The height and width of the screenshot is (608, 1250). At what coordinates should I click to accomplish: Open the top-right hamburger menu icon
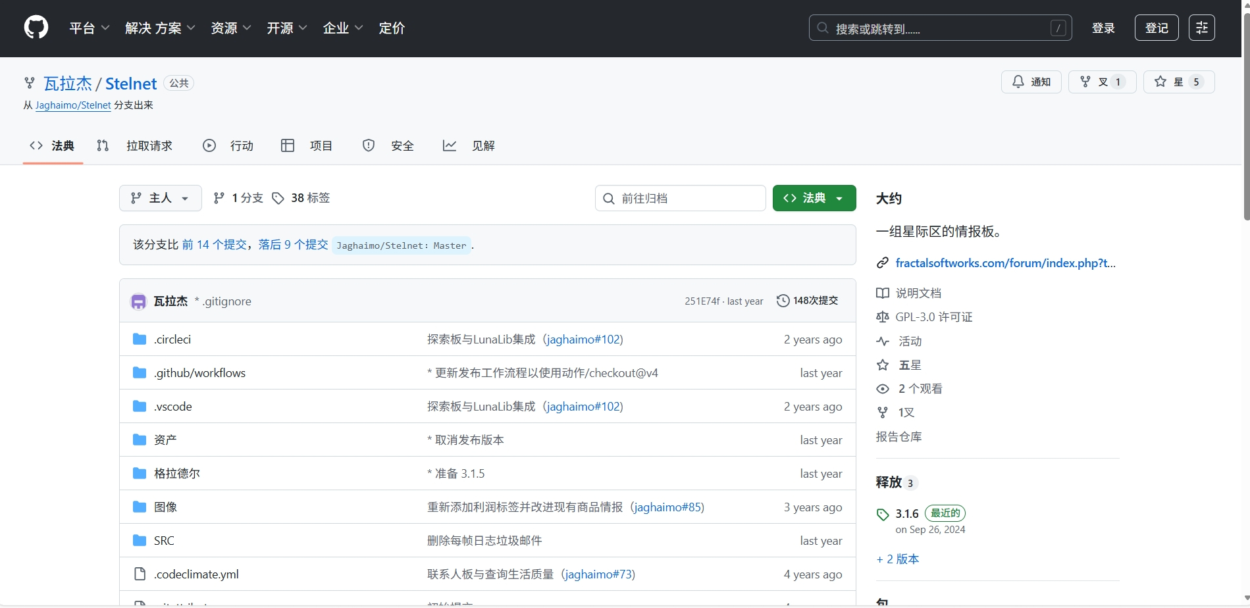coord(1201,28)
